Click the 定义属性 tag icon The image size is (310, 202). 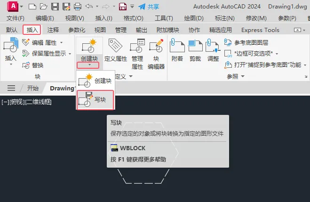click(115, 45)
